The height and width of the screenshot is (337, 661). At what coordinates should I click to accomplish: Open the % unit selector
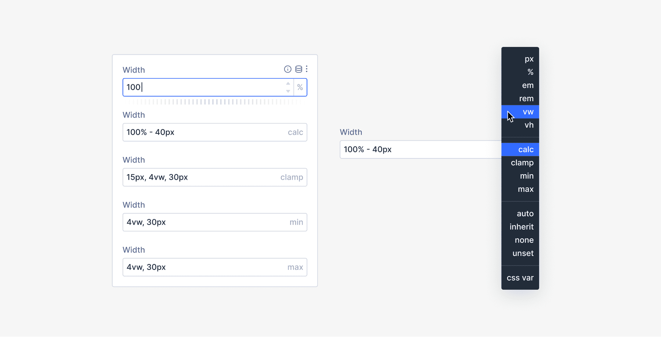pos(300,87)
